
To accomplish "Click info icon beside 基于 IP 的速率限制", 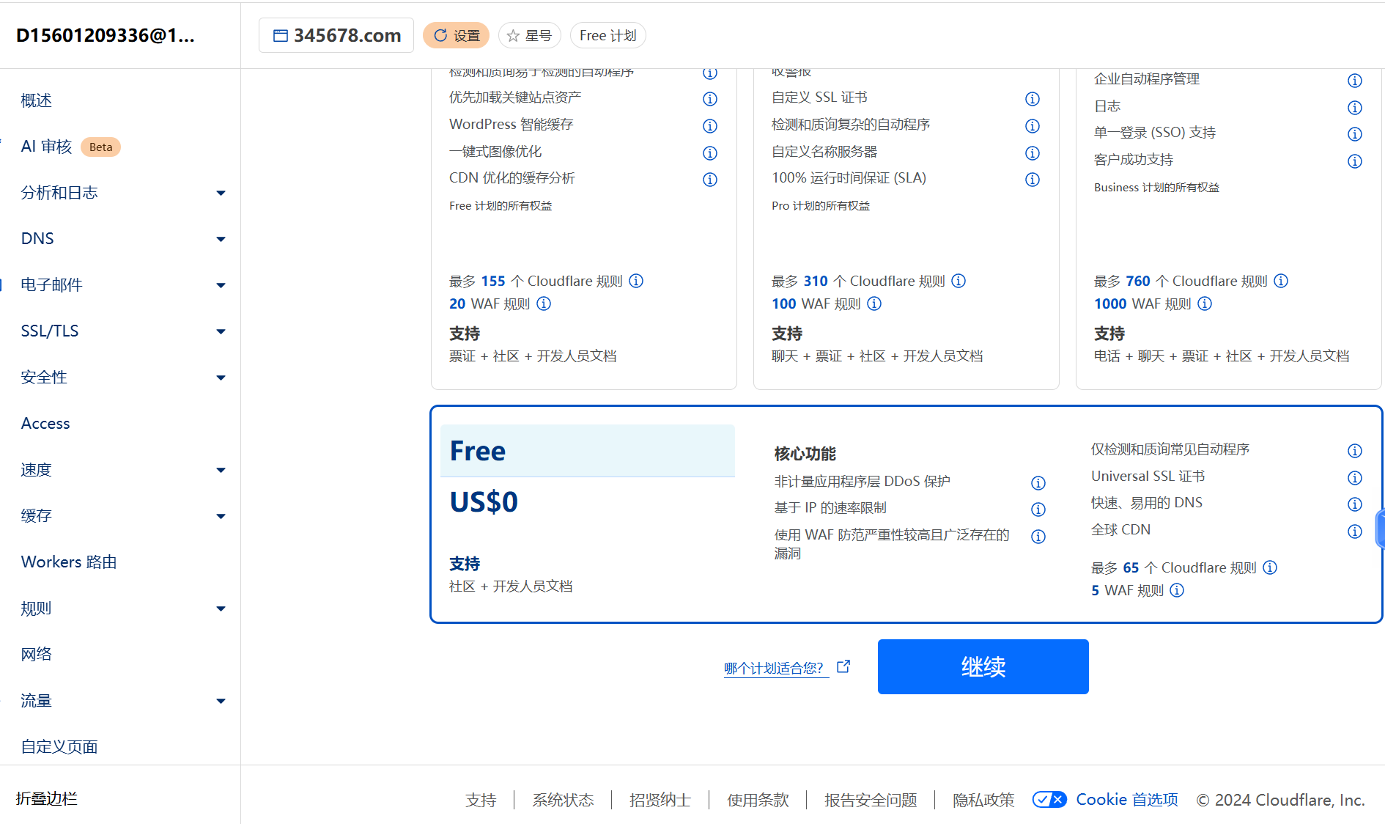I will (1038, 510).
